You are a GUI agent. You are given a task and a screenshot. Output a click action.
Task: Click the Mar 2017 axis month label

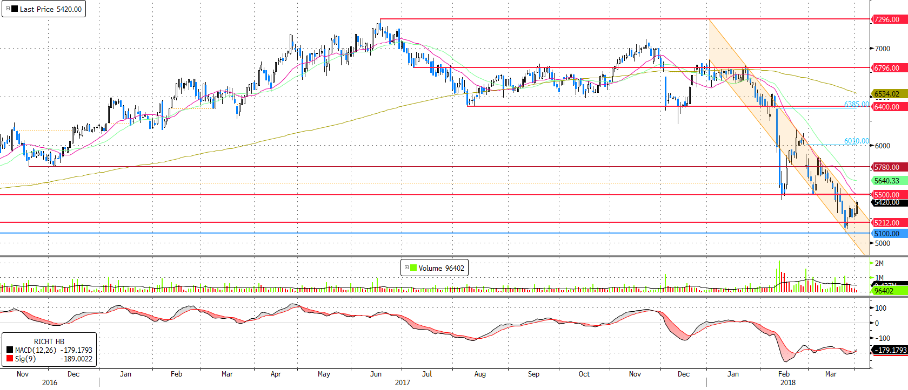point(227,374)
